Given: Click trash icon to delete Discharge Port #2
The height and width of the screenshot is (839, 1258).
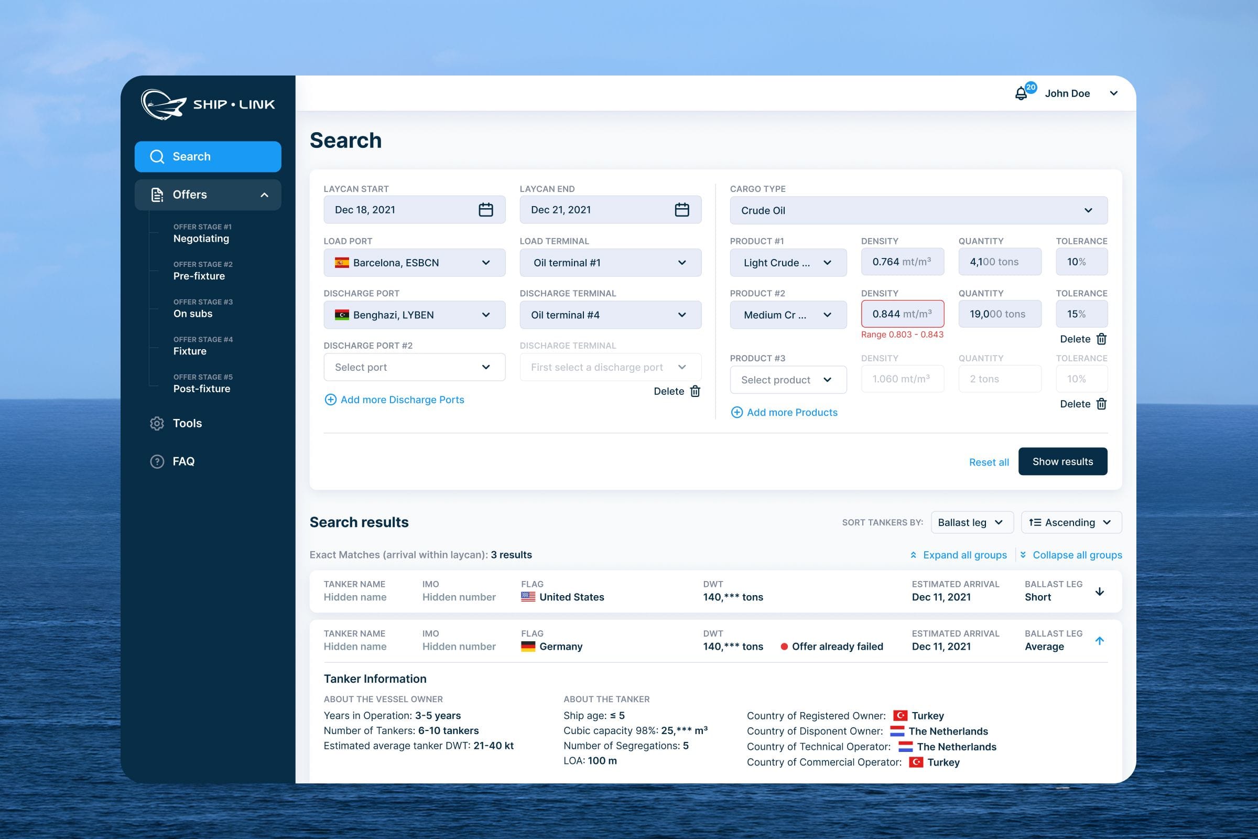Looking at the screenshot, I should point(695,391).
